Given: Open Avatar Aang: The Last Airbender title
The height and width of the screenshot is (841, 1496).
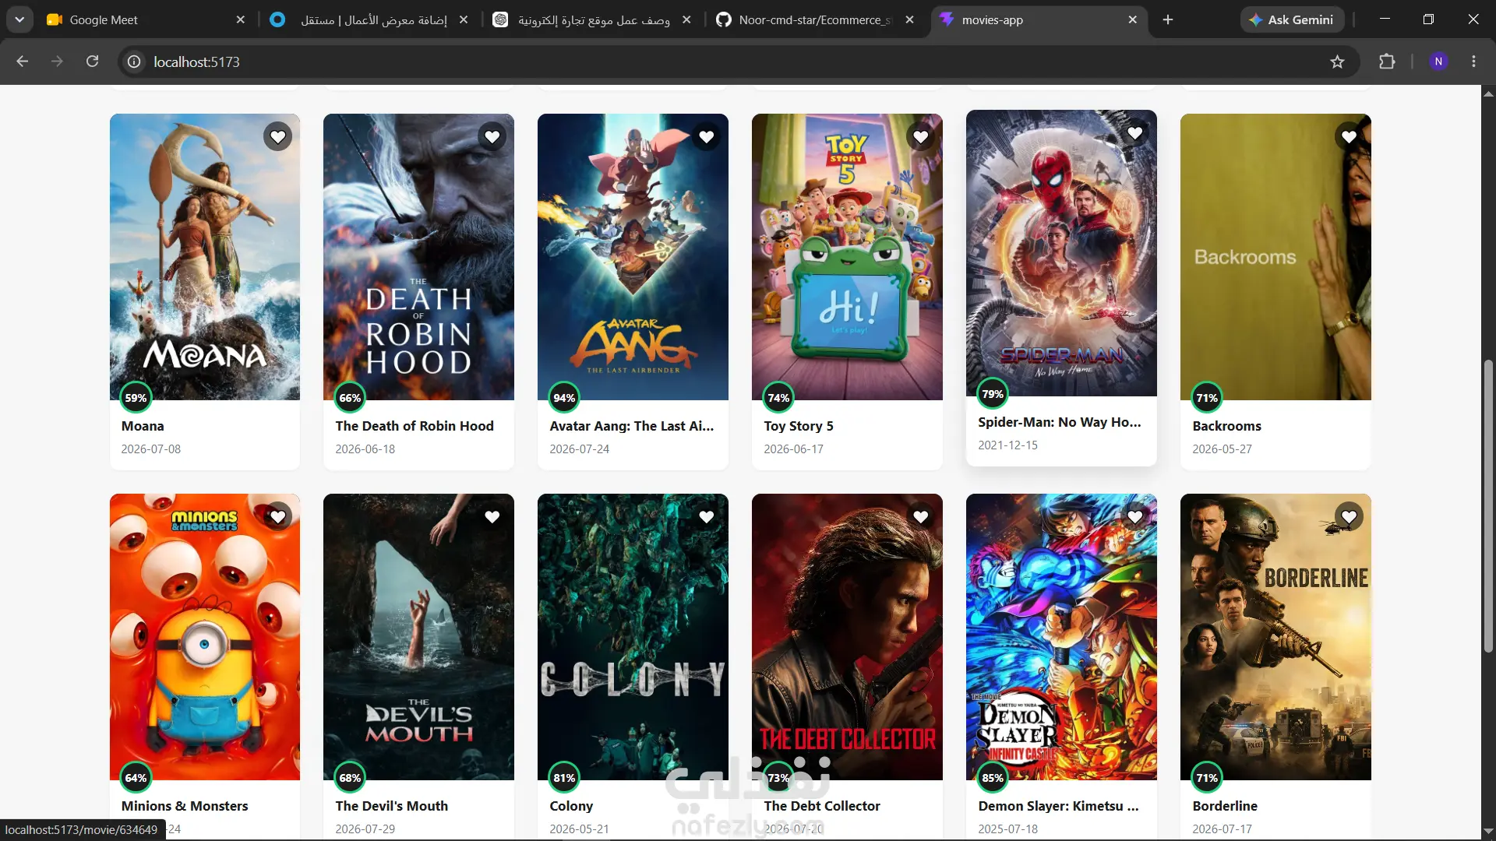Looking at the screenshot, I should 632,426.
